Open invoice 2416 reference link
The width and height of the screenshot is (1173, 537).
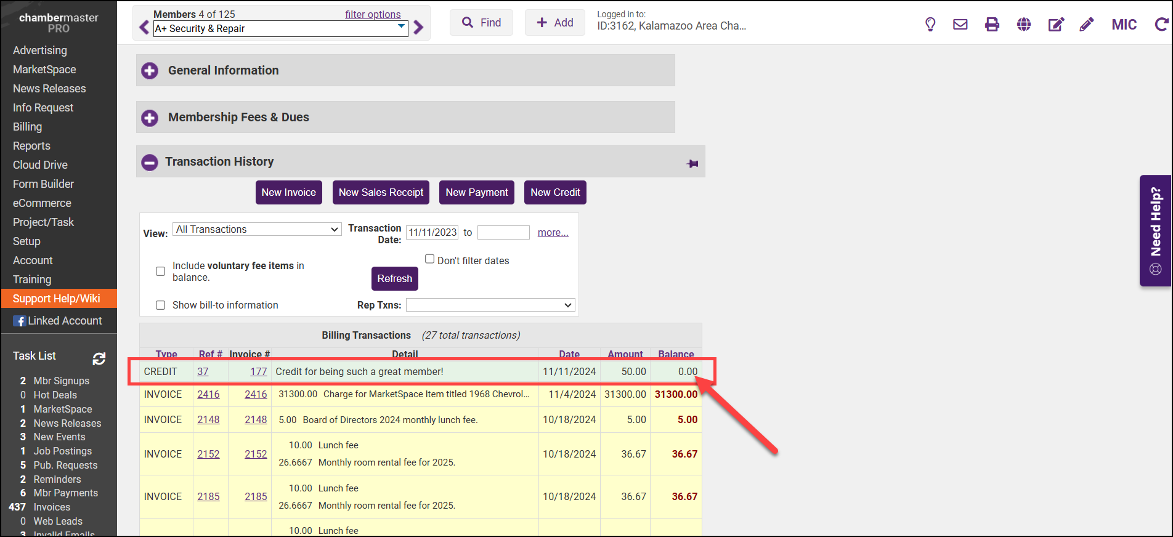coord(208,395)
